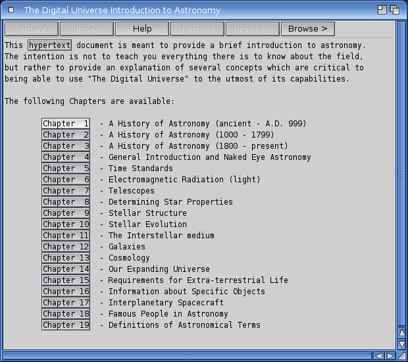Click the disabled Contents button
Image resolution: width=408 pixels, height=362 pixels.
coord(32,29)
